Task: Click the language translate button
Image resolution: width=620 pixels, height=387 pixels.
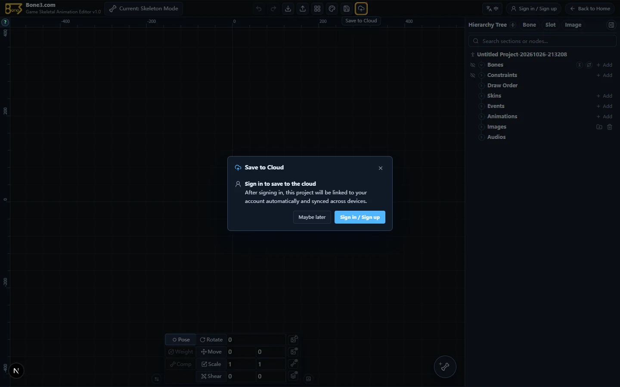Action: (x=493, y=9)
